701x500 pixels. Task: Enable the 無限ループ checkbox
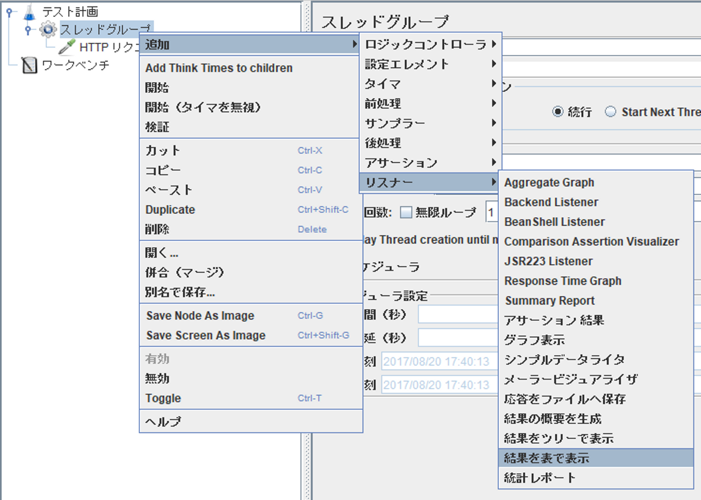[406, 212]
